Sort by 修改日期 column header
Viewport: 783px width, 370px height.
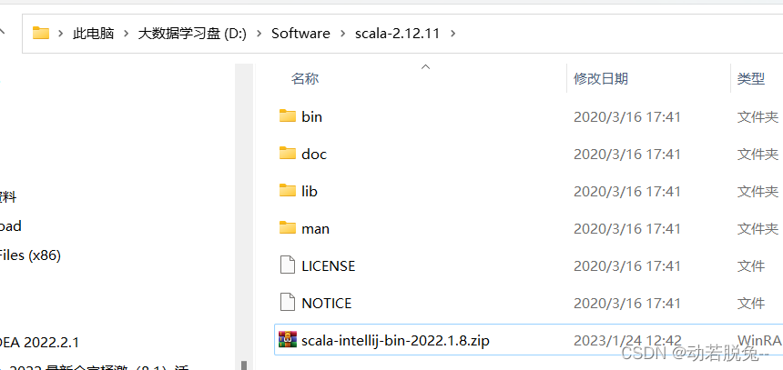coord(601,78)
